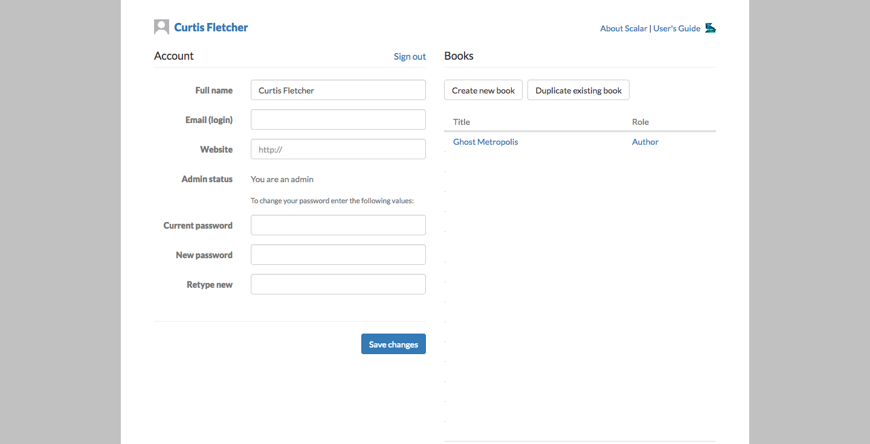The image size is (870, 444).
Task: Click the user avatar icon
Action: 161,27
